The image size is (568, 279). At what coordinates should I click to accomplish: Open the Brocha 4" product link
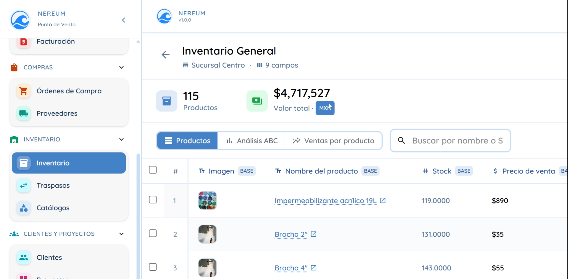[291, 268]
